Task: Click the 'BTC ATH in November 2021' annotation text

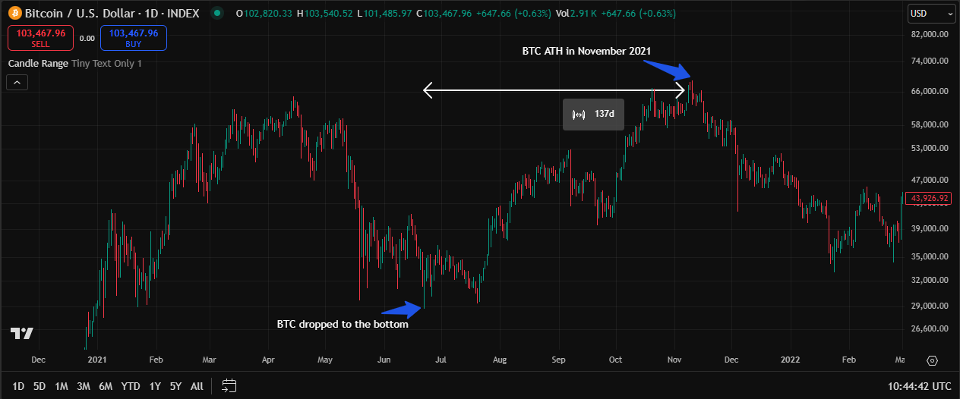Action: (x=586, y=51)
